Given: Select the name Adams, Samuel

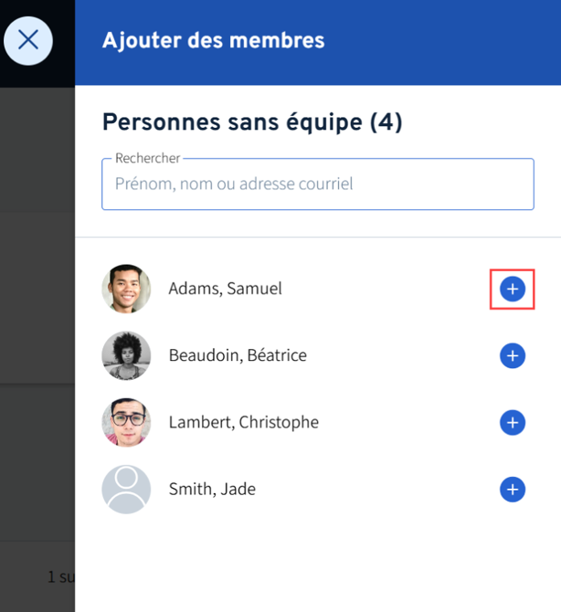Looking at the screenshot, I should 226,289.
